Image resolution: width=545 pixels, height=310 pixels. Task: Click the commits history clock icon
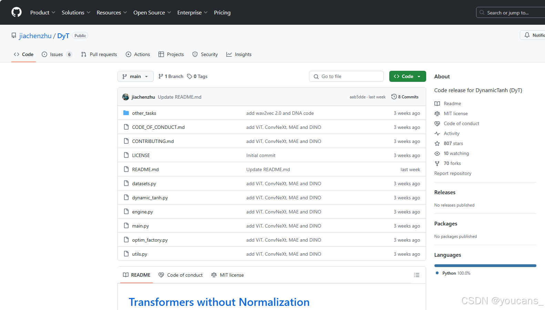[x=394, y=97]
